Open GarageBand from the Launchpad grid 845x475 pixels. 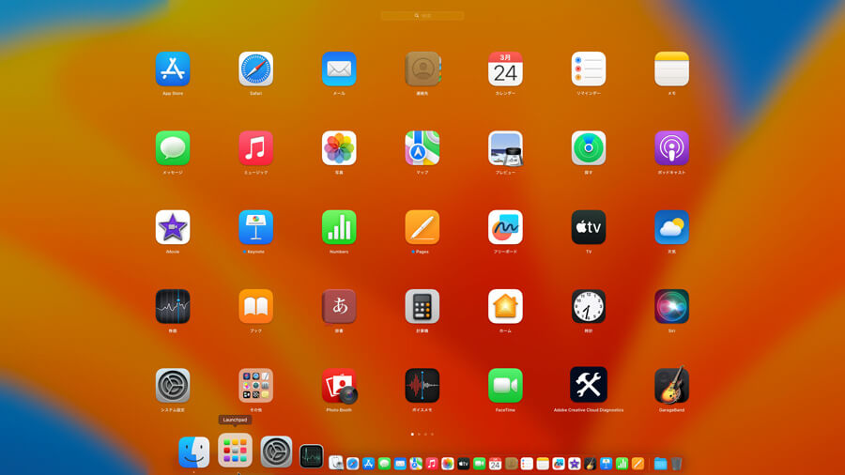pos(671,385)
